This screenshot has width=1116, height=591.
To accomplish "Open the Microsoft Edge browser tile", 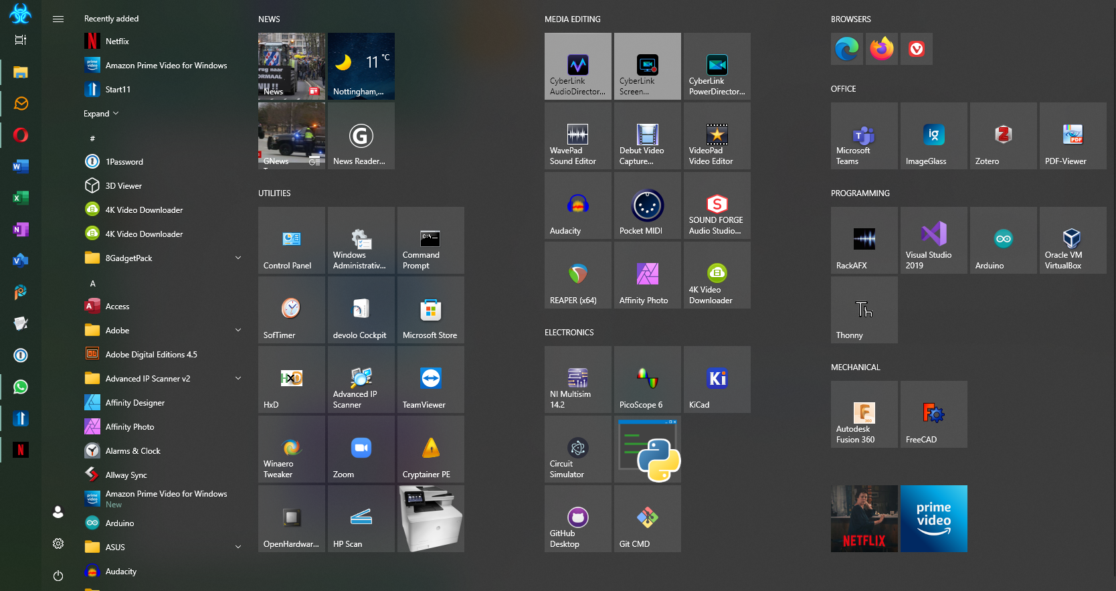I will pos(847,49).
